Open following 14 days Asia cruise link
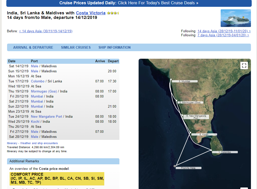 pyautogui.click(x=224, y=31)
